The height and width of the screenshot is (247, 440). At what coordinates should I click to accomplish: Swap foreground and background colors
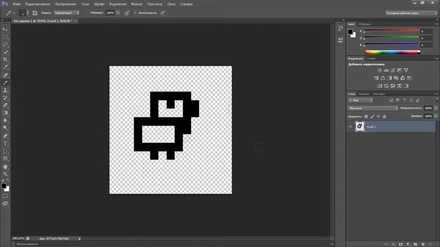[8, 180]
